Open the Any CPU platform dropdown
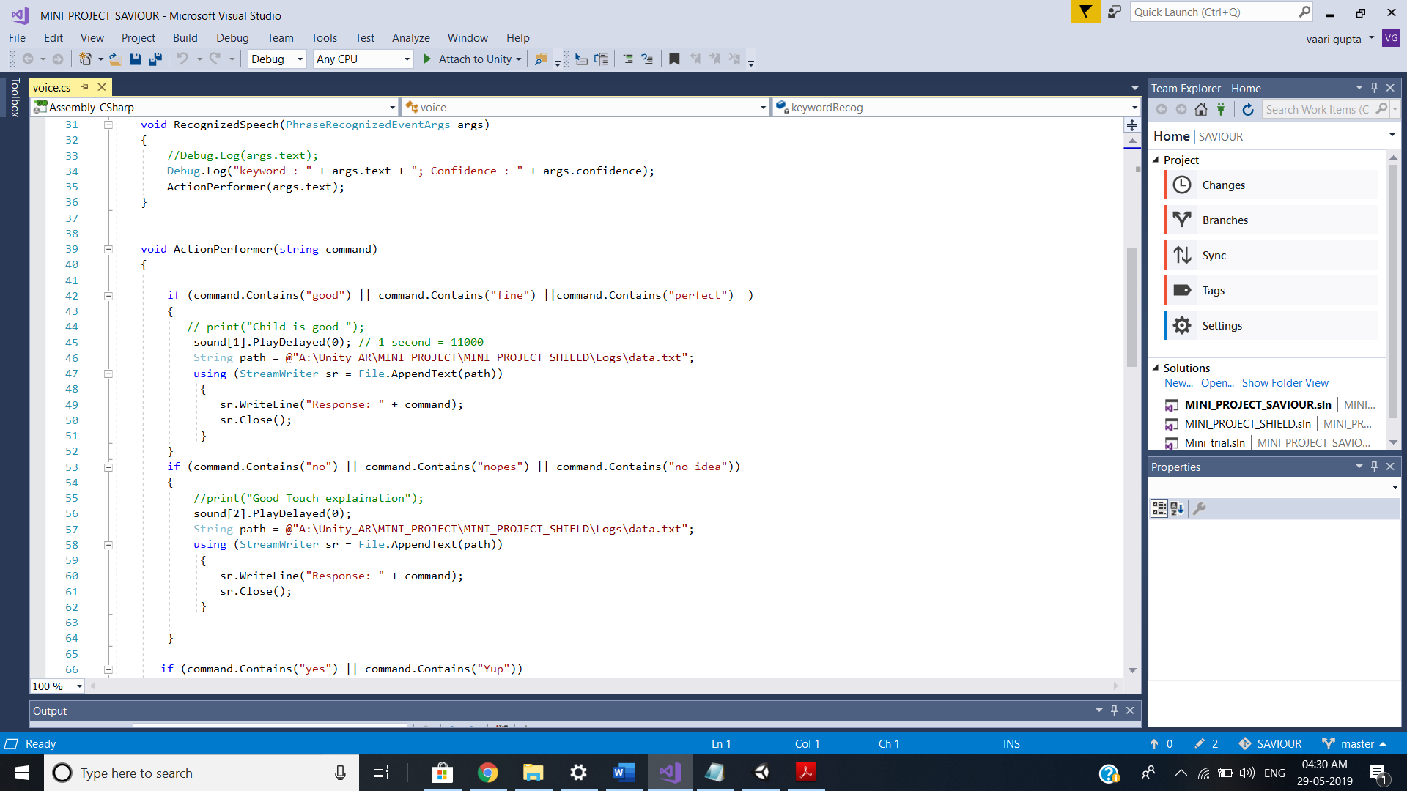This screenshot has width=1407, height=791. coord(407,59)
